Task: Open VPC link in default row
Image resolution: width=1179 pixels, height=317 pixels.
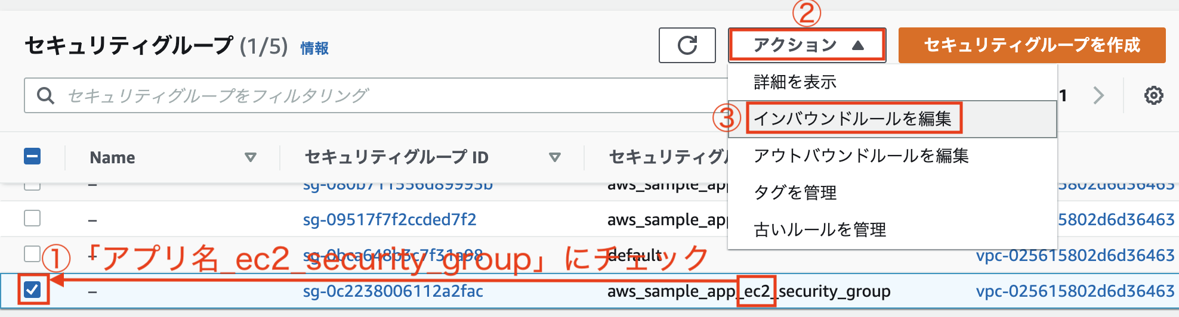Action: click(1075, 256)
